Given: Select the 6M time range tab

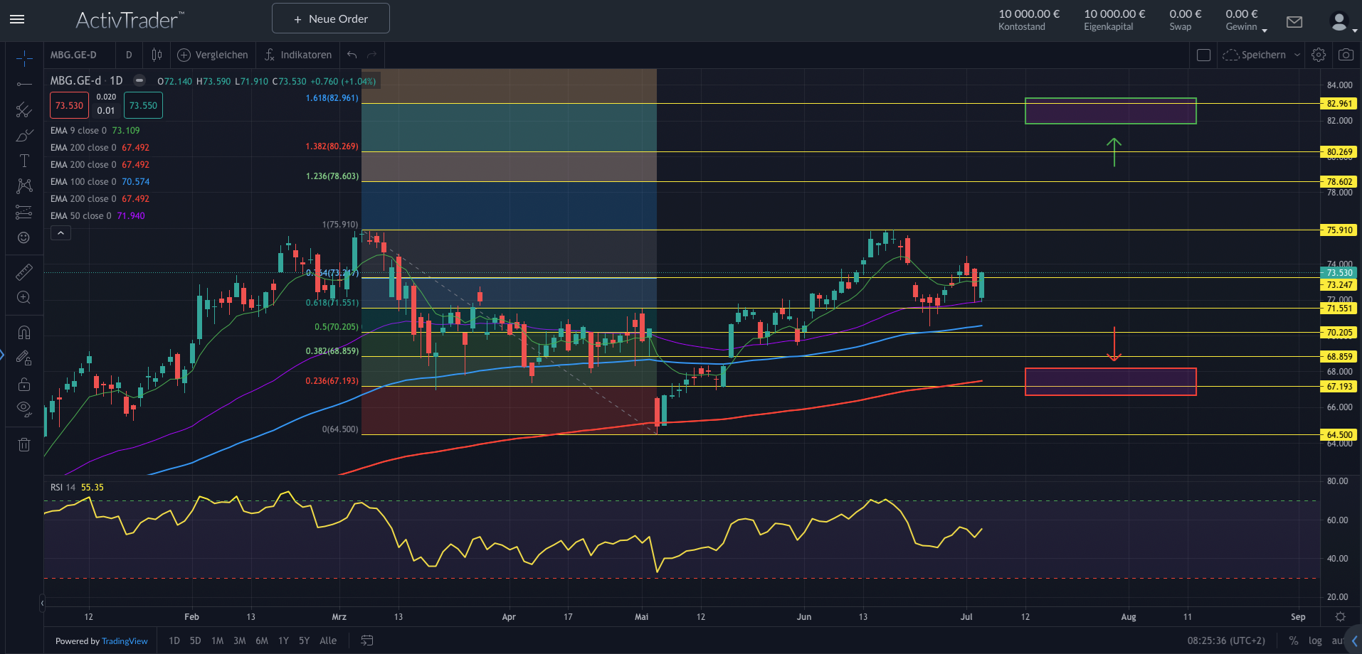Looking at the screenshot, I should click(262, 640).
